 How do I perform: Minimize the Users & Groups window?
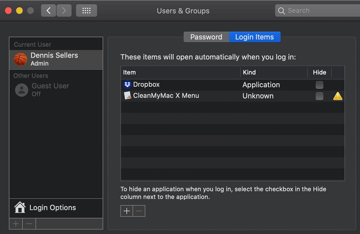pos(19,11)
